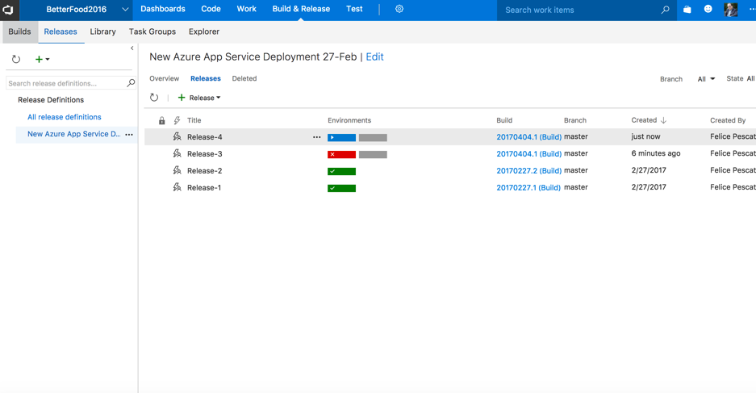756x393 pixels.
Task: Click the Visual Studio Team Services logo
Action: (x=8, y=9)
